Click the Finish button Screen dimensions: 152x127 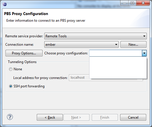click(x=105, y=117)
